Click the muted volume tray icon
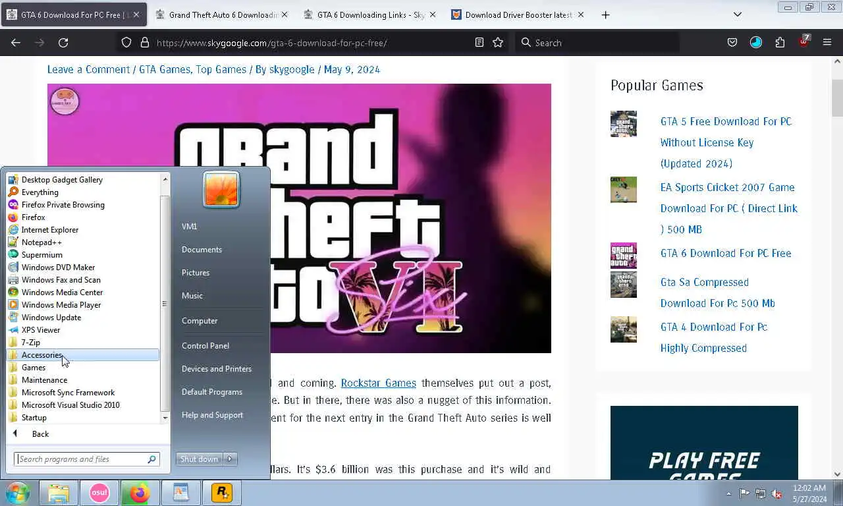The image size is (843, 506). point(776,493)
